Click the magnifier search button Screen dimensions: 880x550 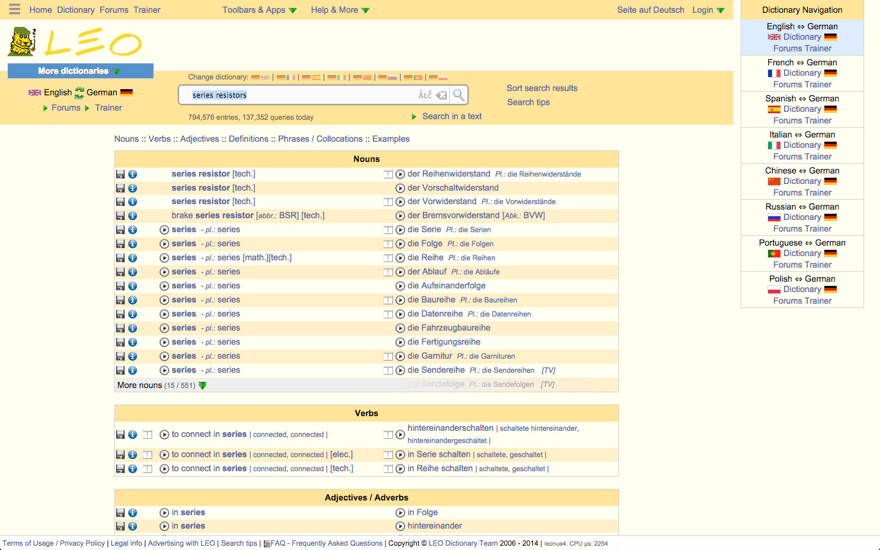click(x=458, y=95)
